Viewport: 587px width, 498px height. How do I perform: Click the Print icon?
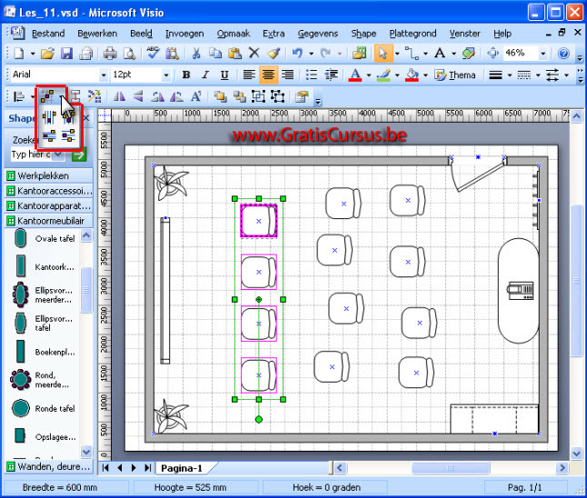pyautogui.click(x=110, y=54)
